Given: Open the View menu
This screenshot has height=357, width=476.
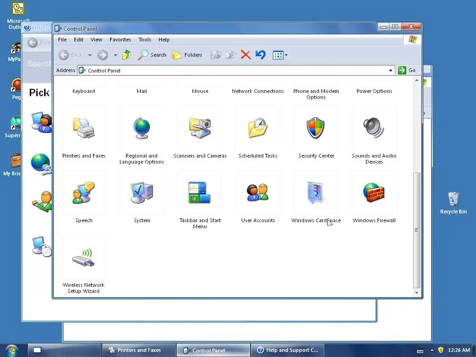Looking at the screenshot, I should point(96,40).
